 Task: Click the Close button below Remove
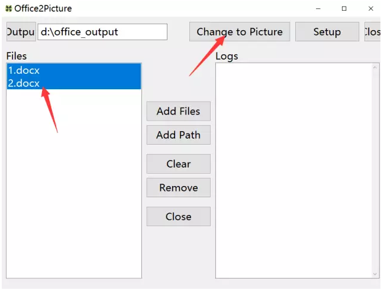click(178, 217)
